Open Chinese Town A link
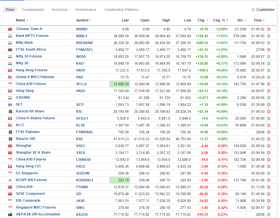This screenshot has width=280, height=218. [29, 29]
